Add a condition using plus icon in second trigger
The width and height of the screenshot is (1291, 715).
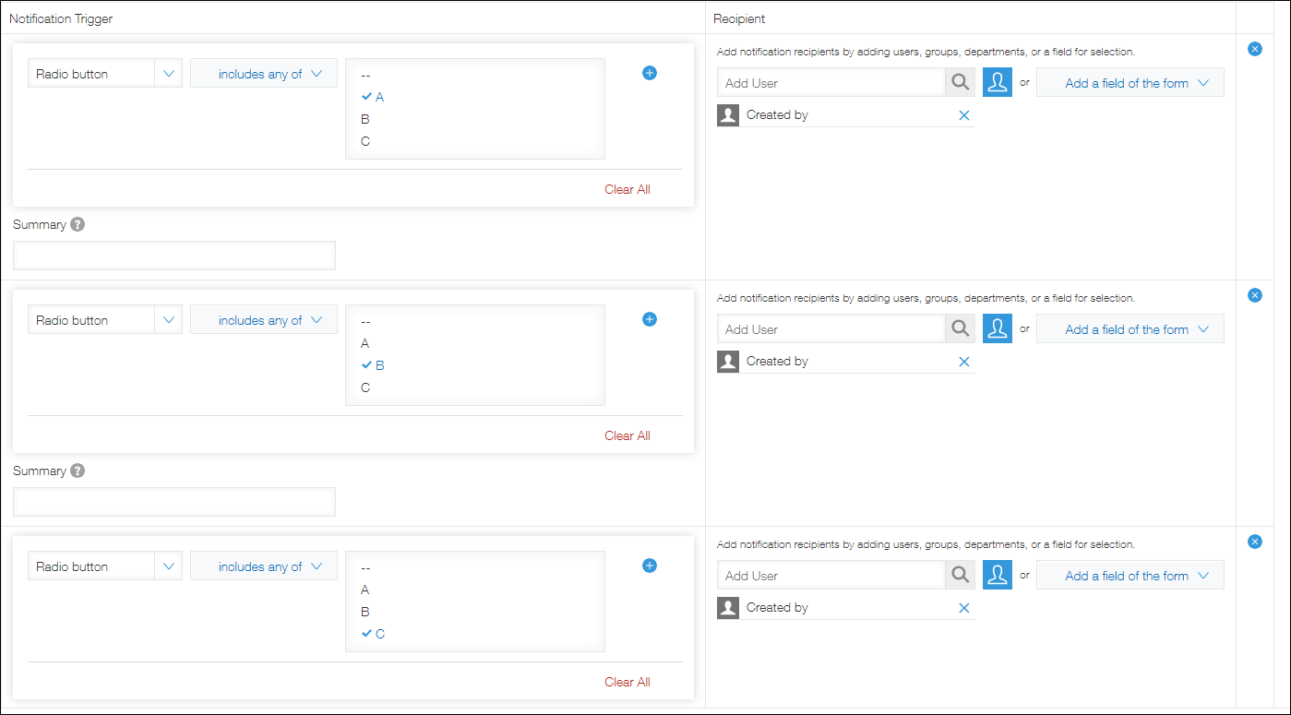[x=650, y=319]
